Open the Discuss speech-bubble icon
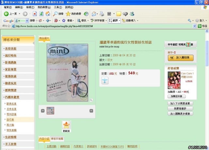209x150 pixels. coord(125,14)
